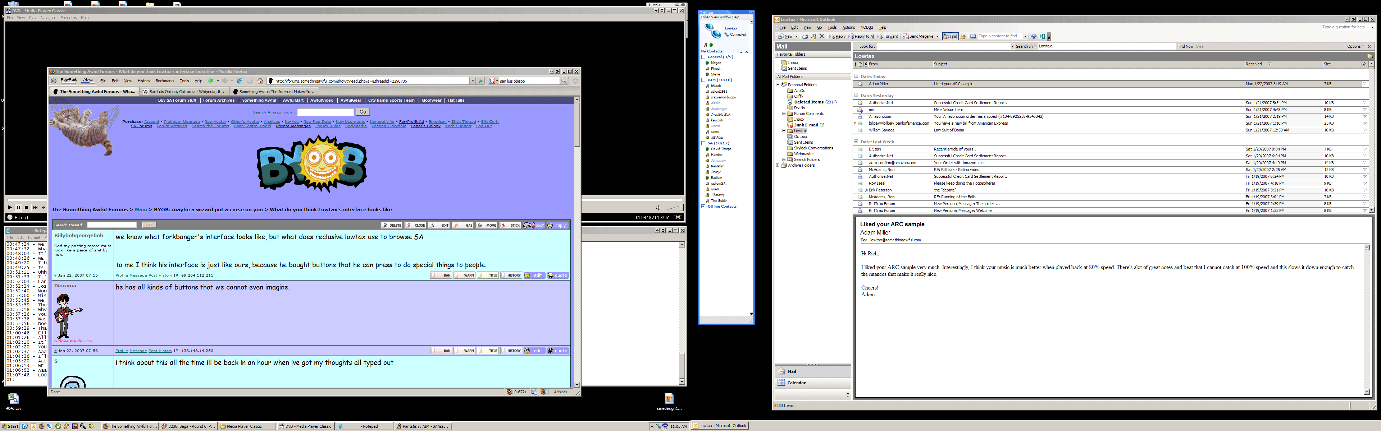
Task: Click Stop in Media Player Classic
Action: (26, 207)
